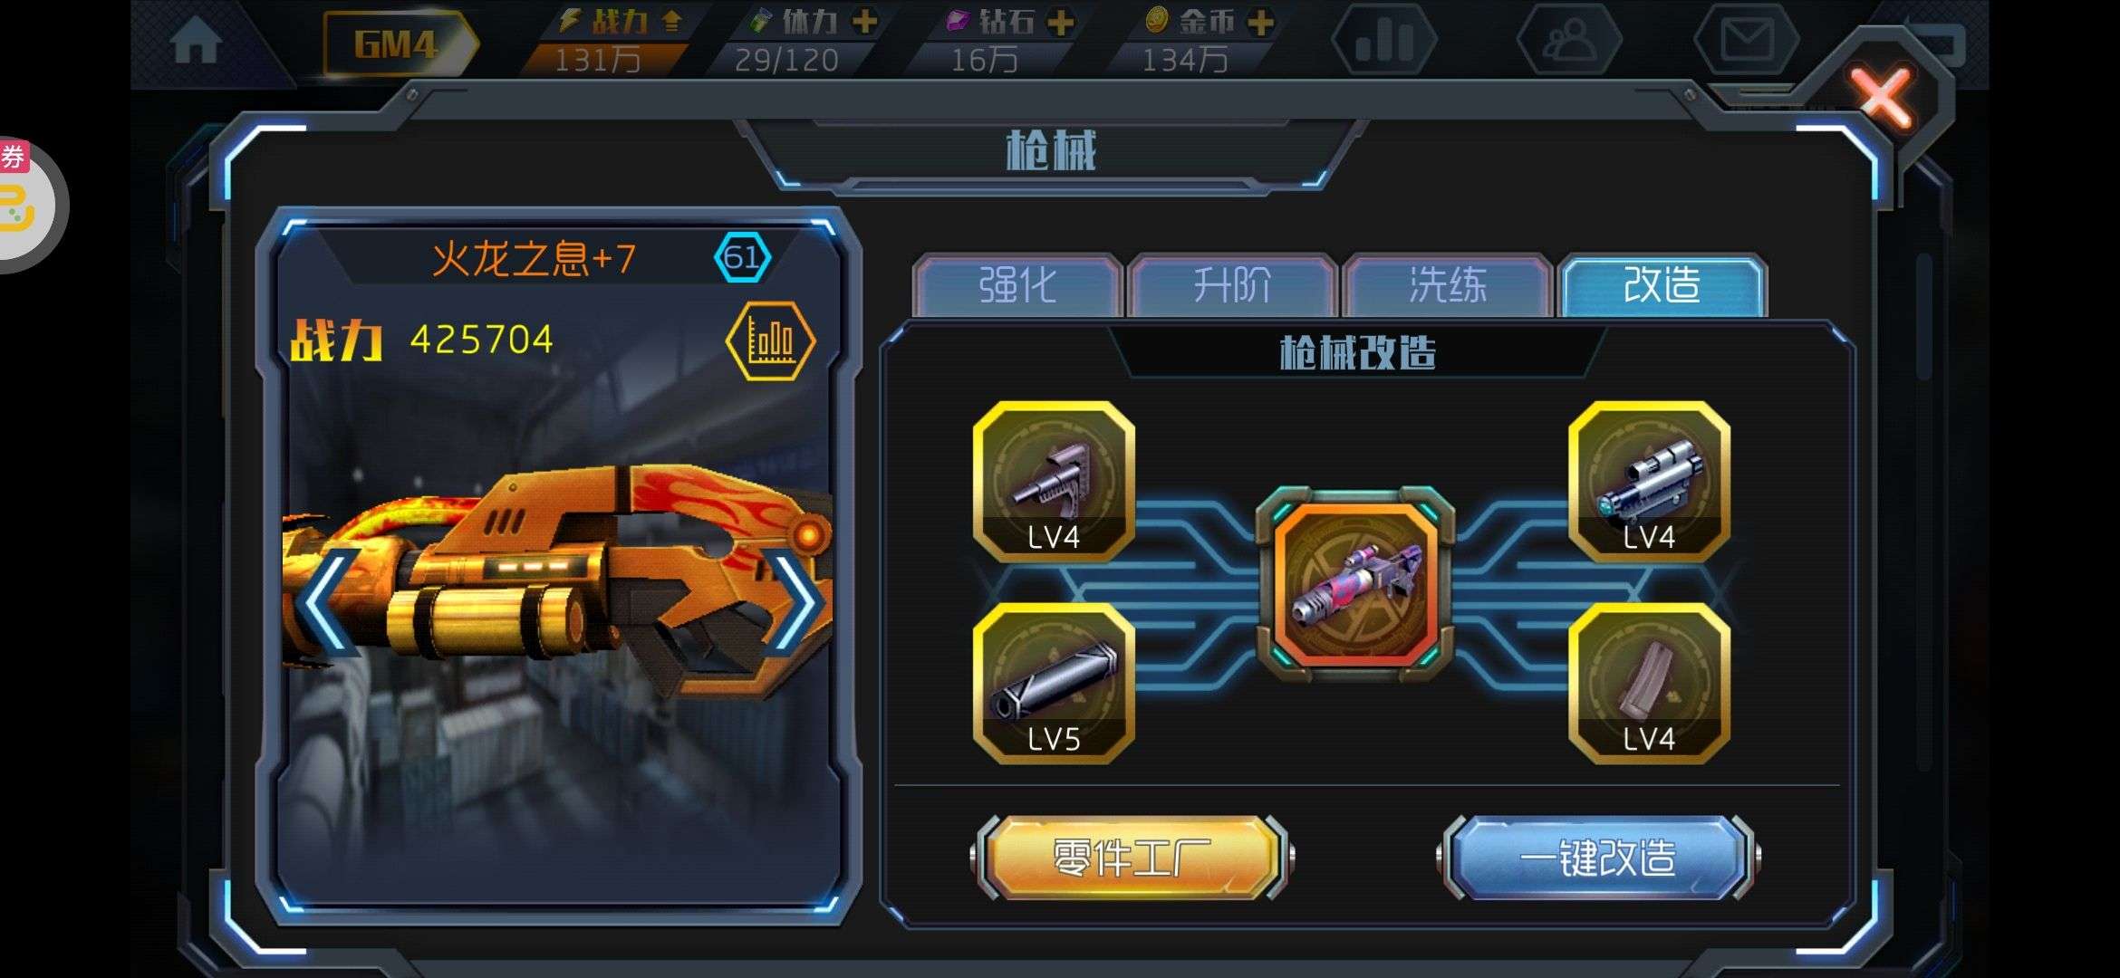2120x978 pixels.
Task: Add more 金币 gold coins with plus
Action: coord(1260,21)
